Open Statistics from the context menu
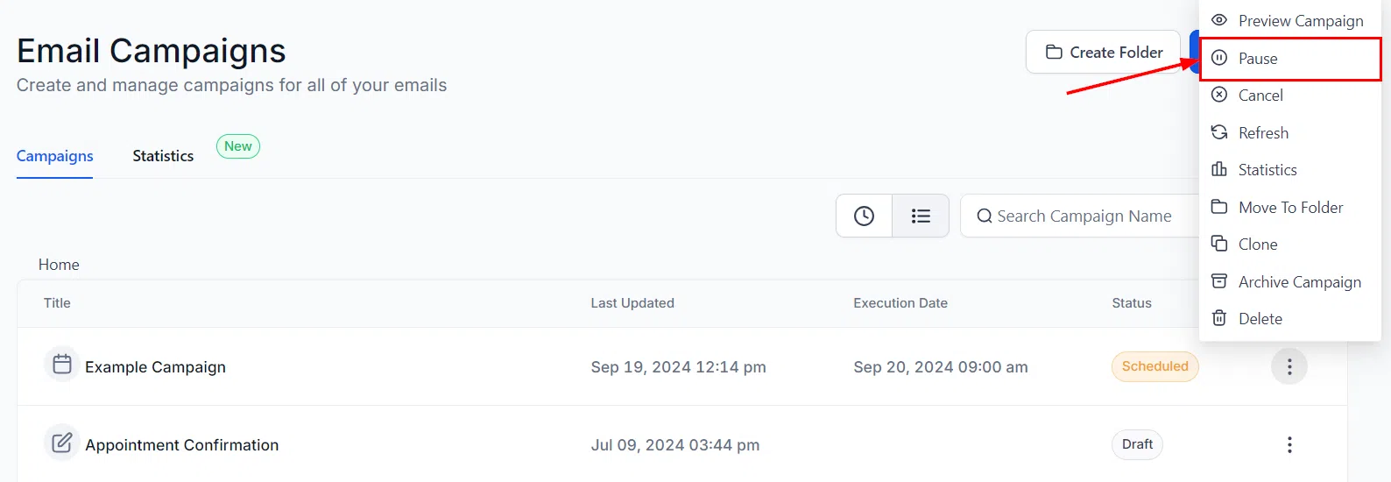This screenshot has width=1391, height=482. pos(1290,170)
